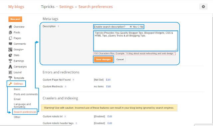Click Search preferences in the breadcrumb
213x126 pixels.
tap(96, 7)
